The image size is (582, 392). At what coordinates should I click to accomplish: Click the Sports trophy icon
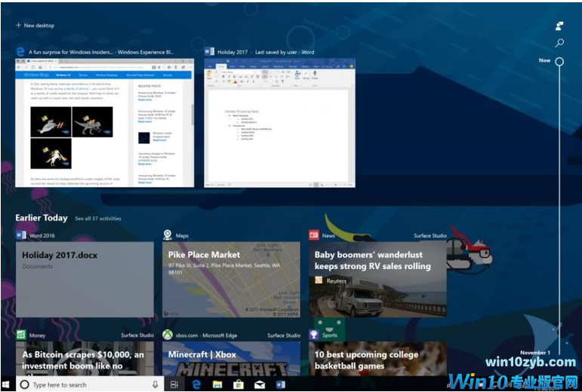314,335
